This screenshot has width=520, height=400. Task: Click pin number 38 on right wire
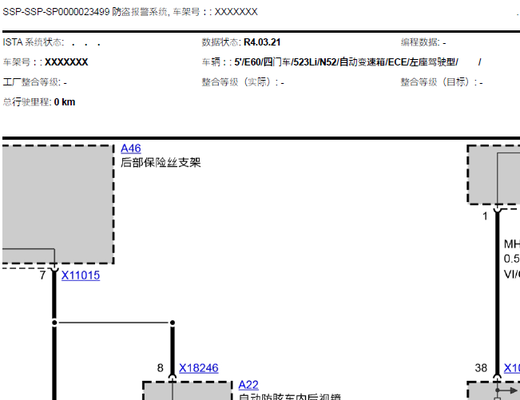click(x=481, y=368)
